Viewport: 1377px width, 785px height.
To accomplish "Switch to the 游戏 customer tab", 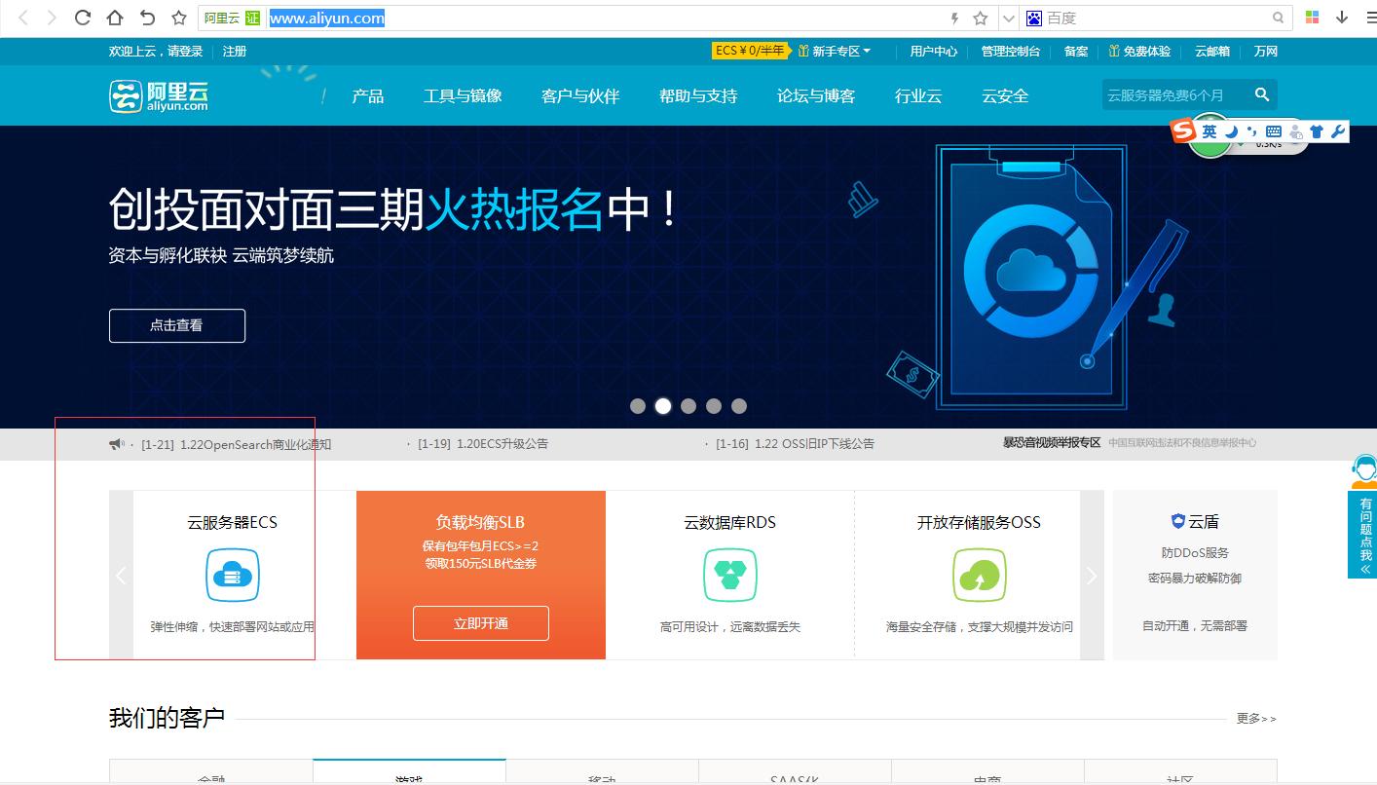I will 409,775.
